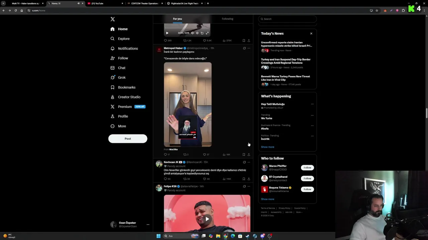Open the Home page from the sidebar
Screen dimensions: 428x240
[119, 29]
